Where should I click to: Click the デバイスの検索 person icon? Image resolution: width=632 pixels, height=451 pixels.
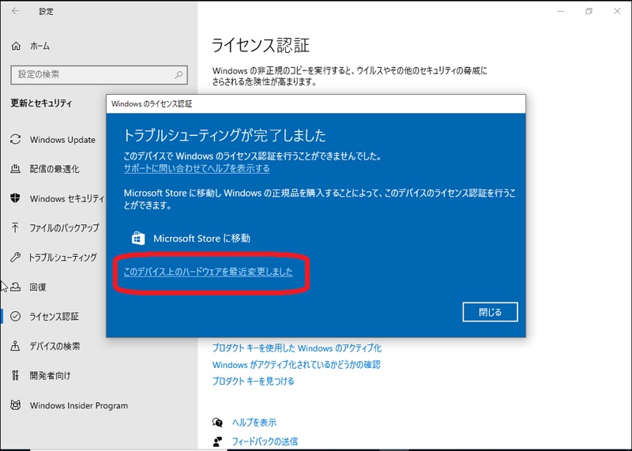(15, 346)
